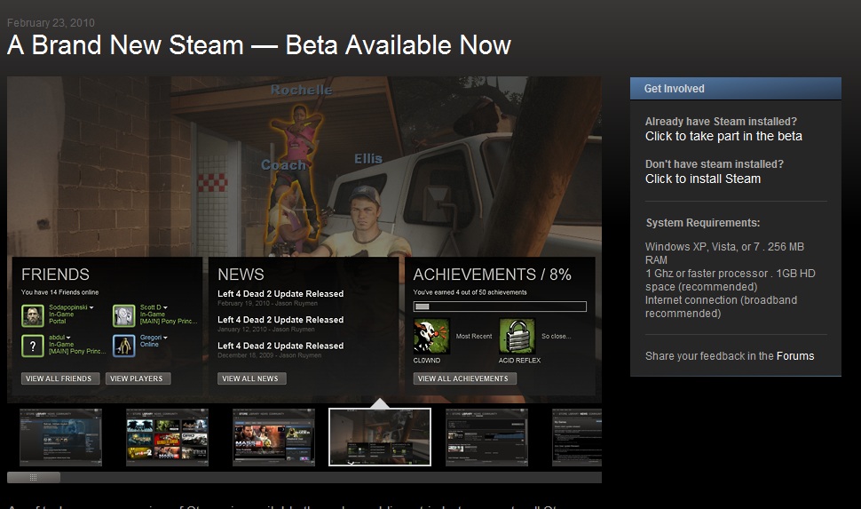
Task: Click 'You have 14 Friends online' text
Action: pyautogui.click(x=59, y=292)
